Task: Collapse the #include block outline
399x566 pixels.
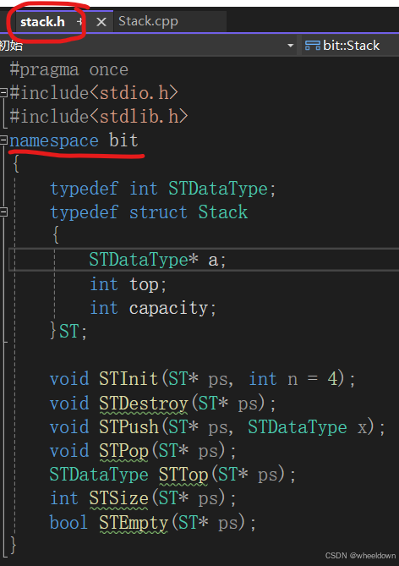Action: (x=3, y=93)
